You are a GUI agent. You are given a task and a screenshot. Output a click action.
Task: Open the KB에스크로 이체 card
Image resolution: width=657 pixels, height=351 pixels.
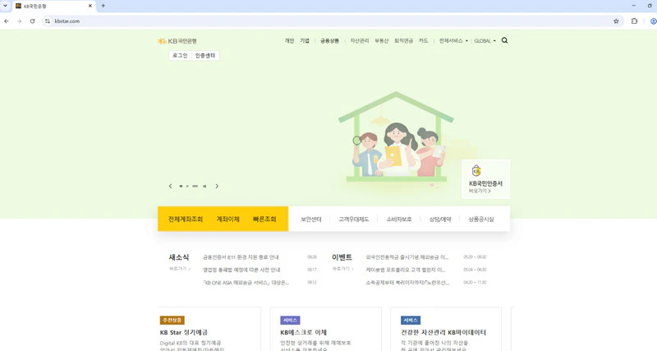325,329
